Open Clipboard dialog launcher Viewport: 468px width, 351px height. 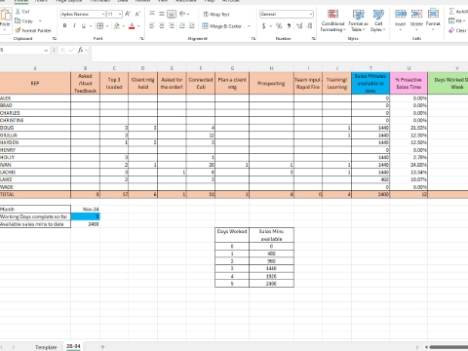pos(55,38)
